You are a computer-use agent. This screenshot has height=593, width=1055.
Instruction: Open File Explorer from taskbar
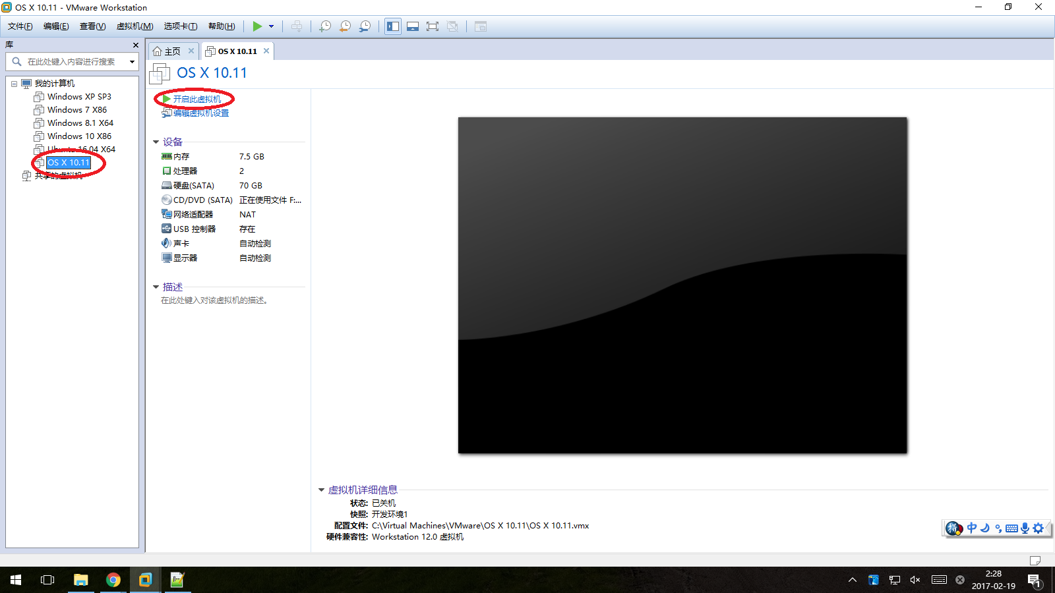(80, 580)
